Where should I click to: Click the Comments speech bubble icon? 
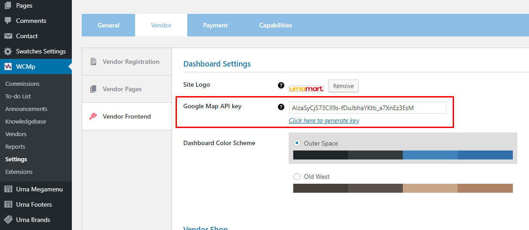click(8, 21)
